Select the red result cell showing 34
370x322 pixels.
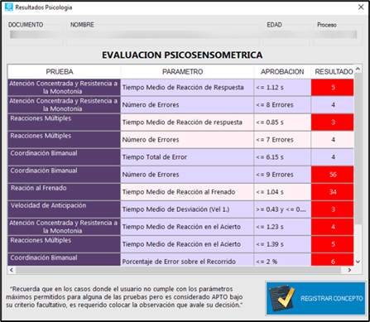tap(333, 192)
